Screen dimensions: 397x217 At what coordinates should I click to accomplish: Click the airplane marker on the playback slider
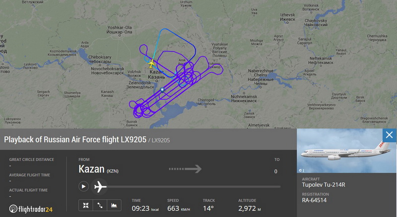[100, 187]
